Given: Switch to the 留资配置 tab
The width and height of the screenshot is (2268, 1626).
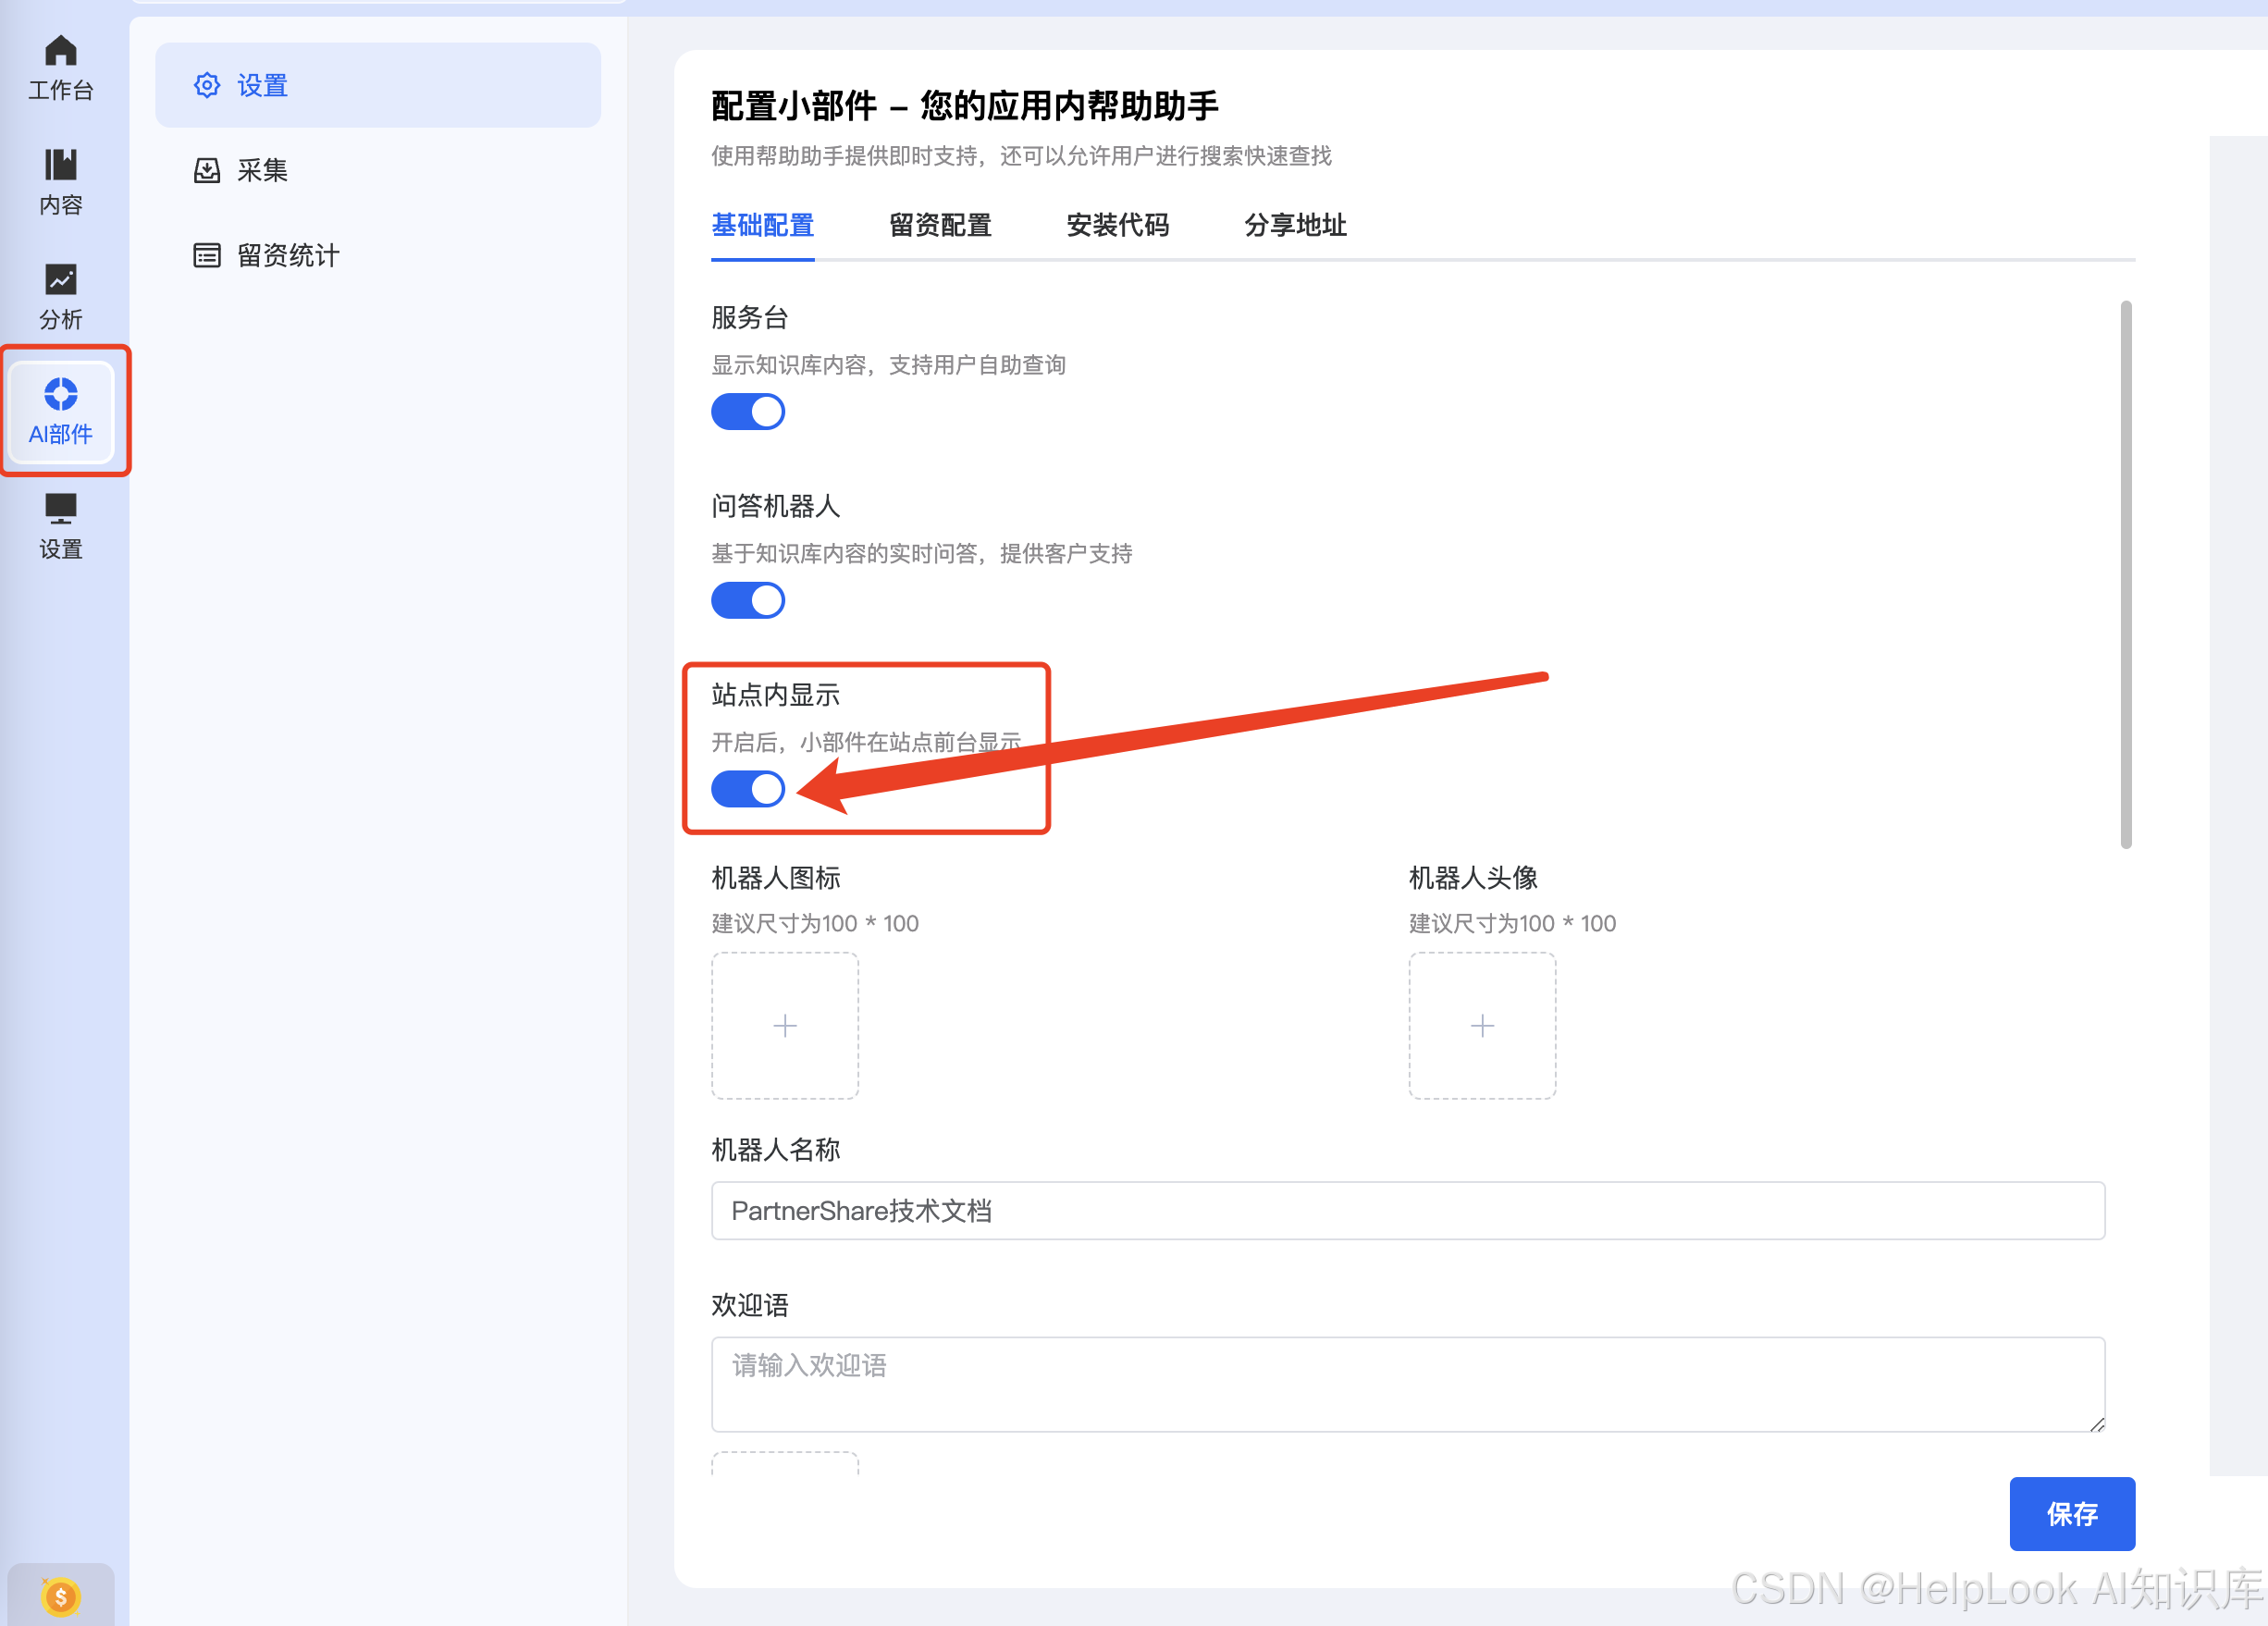Looking at the screenshot, I should tap(939, 226).
